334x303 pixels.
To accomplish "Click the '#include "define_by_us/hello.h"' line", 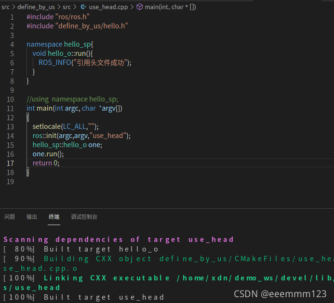I will click(x=77, y=26).
